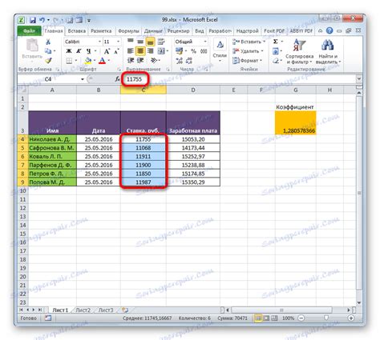This screenshot has height=340, width=380.
Task: Toggle middle vertical alignment
Action: point(140,42)
